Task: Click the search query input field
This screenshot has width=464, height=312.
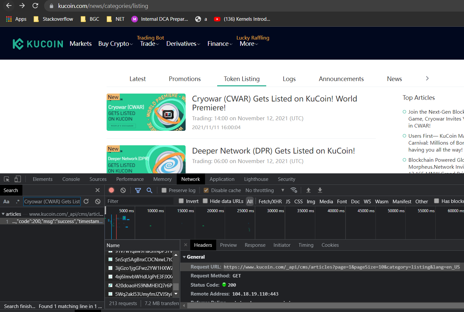Action: [52, 201]
